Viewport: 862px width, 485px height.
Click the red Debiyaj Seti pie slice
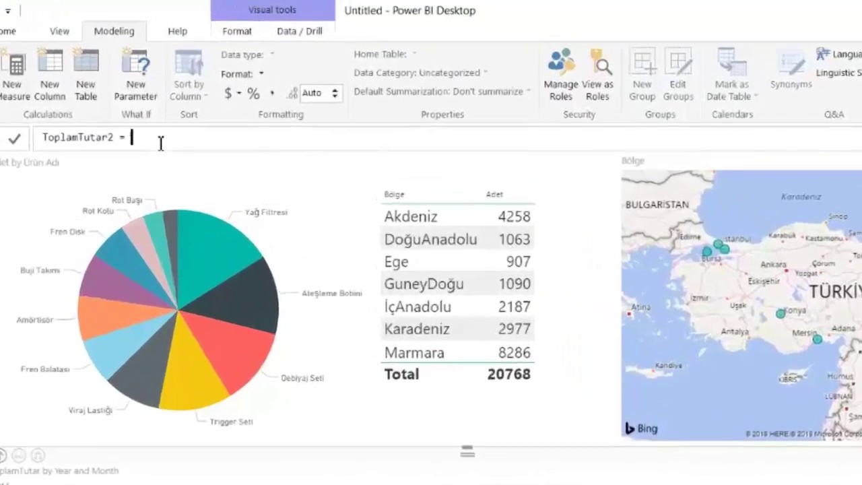[232, 344]
